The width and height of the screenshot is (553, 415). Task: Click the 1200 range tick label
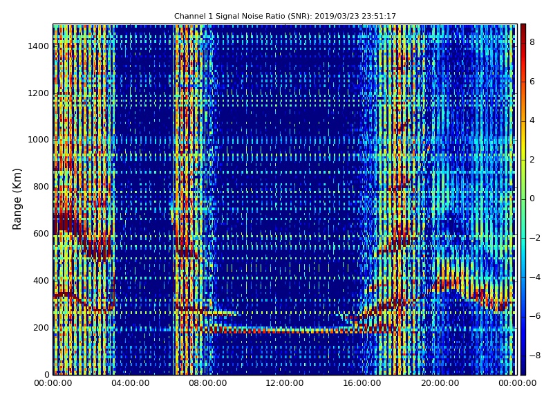(x=39, y=93)
